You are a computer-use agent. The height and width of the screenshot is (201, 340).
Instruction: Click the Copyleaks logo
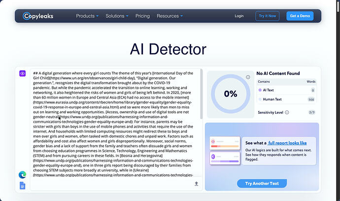(x=38, y=16)
